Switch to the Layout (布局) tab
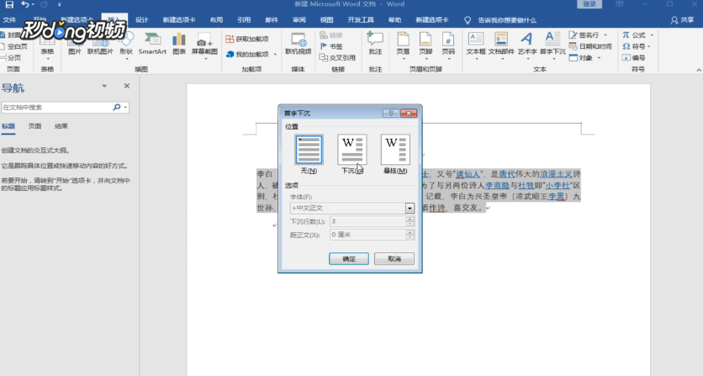 [216, 19]
